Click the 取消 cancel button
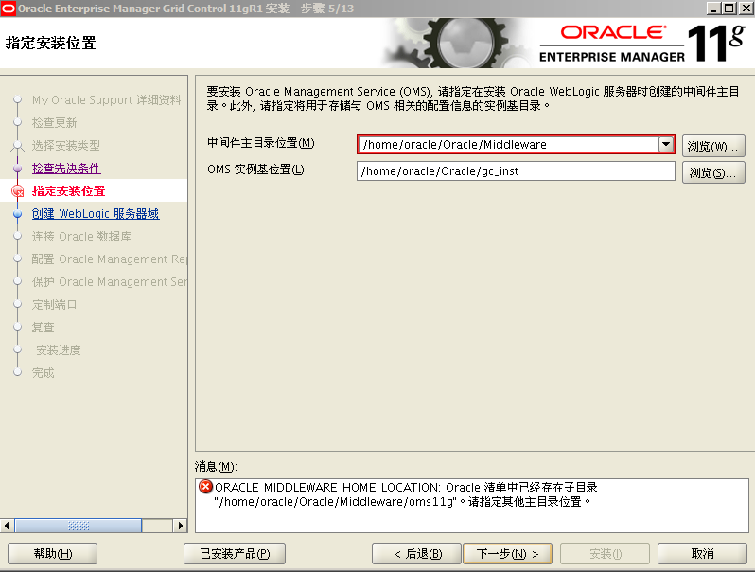 pos(702,554)
